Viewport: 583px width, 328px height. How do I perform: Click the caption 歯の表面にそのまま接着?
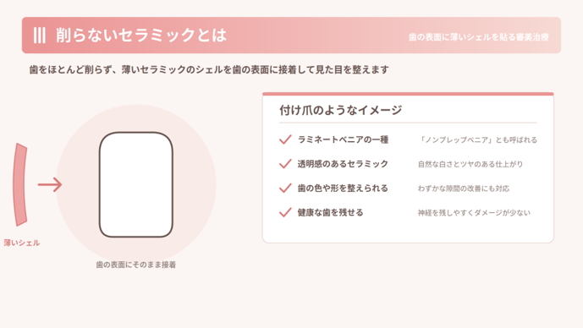pyautogui.click(x=135, y=265)
